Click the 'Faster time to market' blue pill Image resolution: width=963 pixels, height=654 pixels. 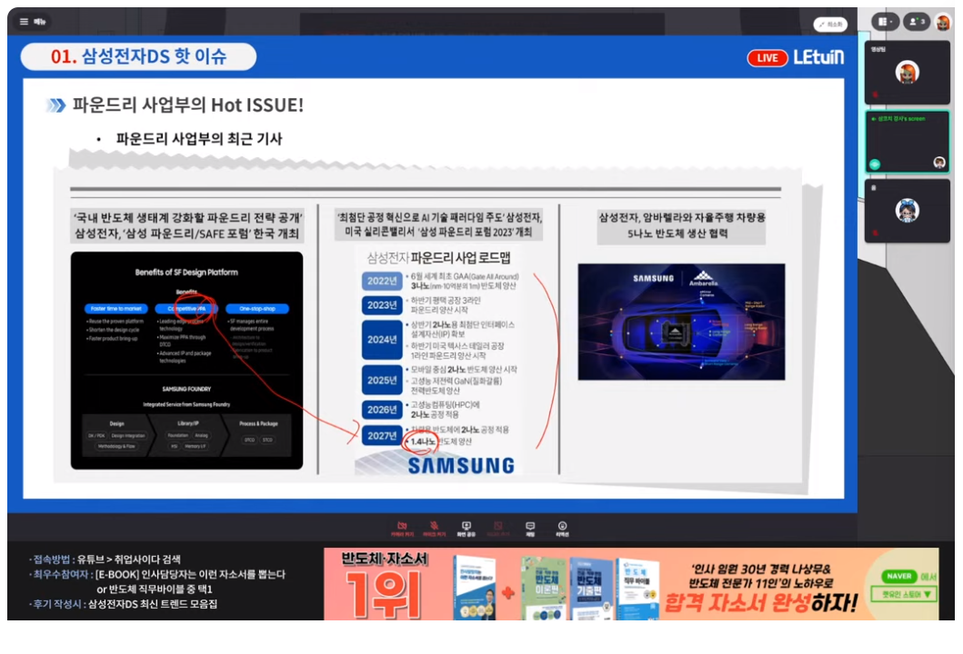(x=116, y=309)
